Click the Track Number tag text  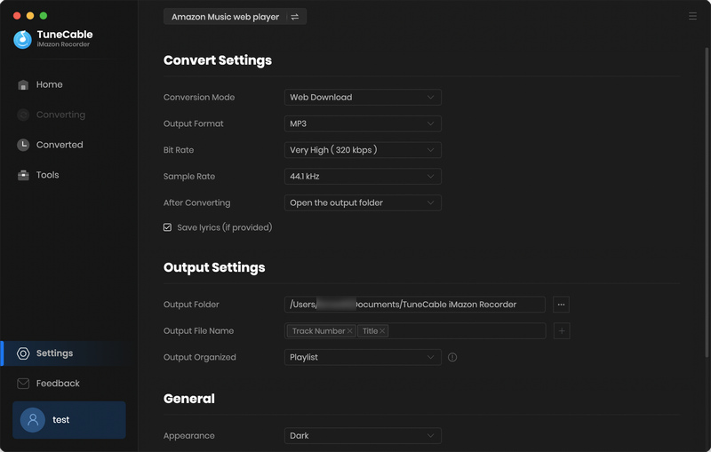318,331
